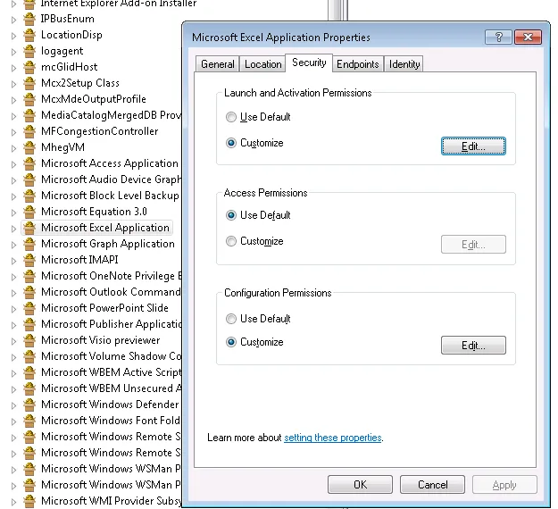Click the Microsoft Excel Application icon
Image resolution: width=558 pixels, height=509 pixels.
pyautogui.click(x=29, y=228)
